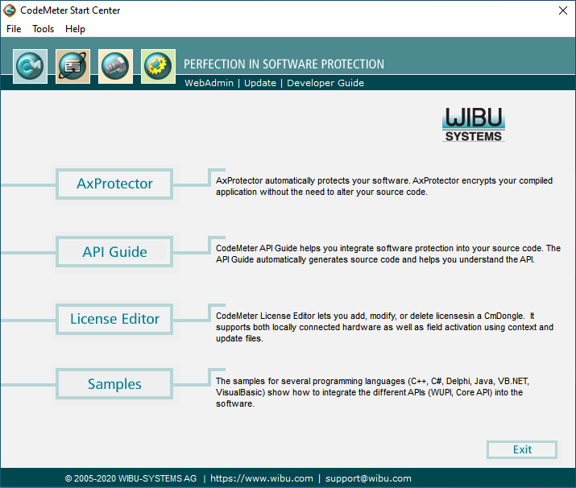The height and width of the screenshot is (488, 576).
Task: Click the WIBU Systems logo
Action: [474, 125]
